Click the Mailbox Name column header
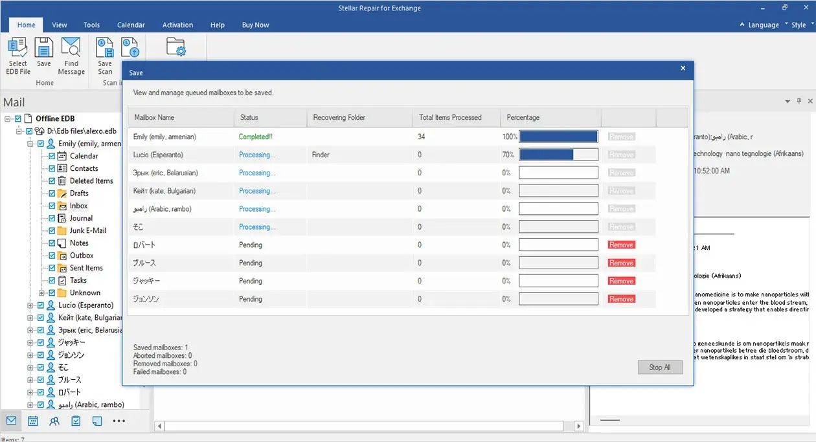The width and height of the screenshot is (816, 442). (154, 118)
